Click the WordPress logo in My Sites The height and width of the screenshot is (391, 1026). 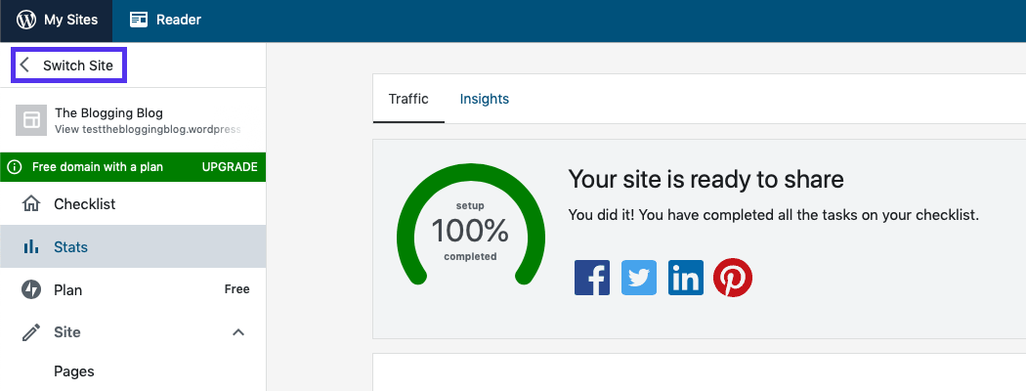point(26,19)
